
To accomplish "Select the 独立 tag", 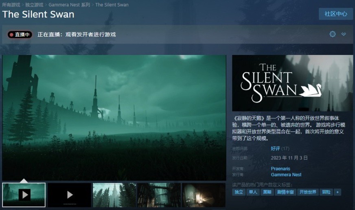I will [x=239, y=192].
